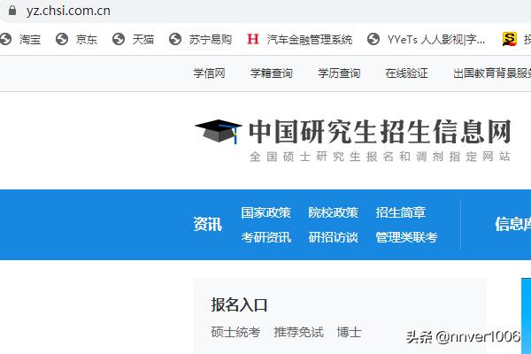
Task: Open 学历查询 in the top navigation
Action: click(x=339, y=73)
